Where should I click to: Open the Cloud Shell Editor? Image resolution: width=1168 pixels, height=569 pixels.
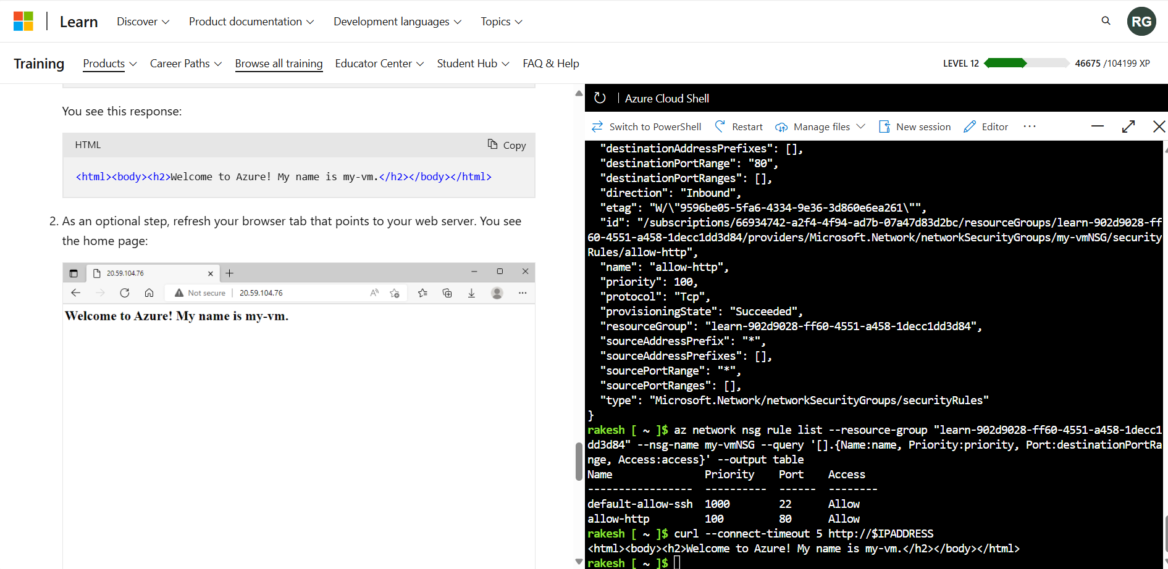point(986,127)
